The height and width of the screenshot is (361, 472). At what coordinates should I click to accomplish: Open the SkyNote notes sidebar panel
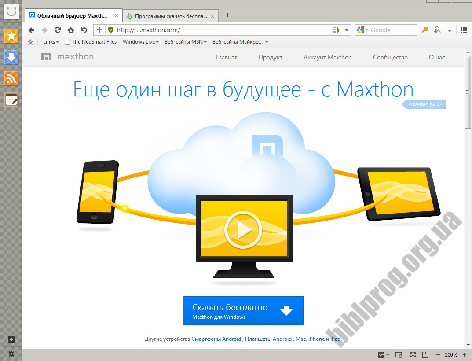point(11,99)
